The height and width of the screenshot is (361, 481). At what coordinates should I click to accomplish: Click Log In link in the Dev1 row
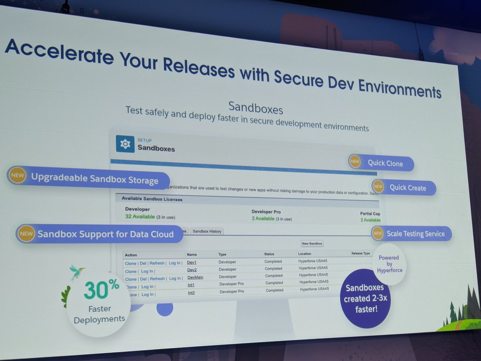[174, 263]
